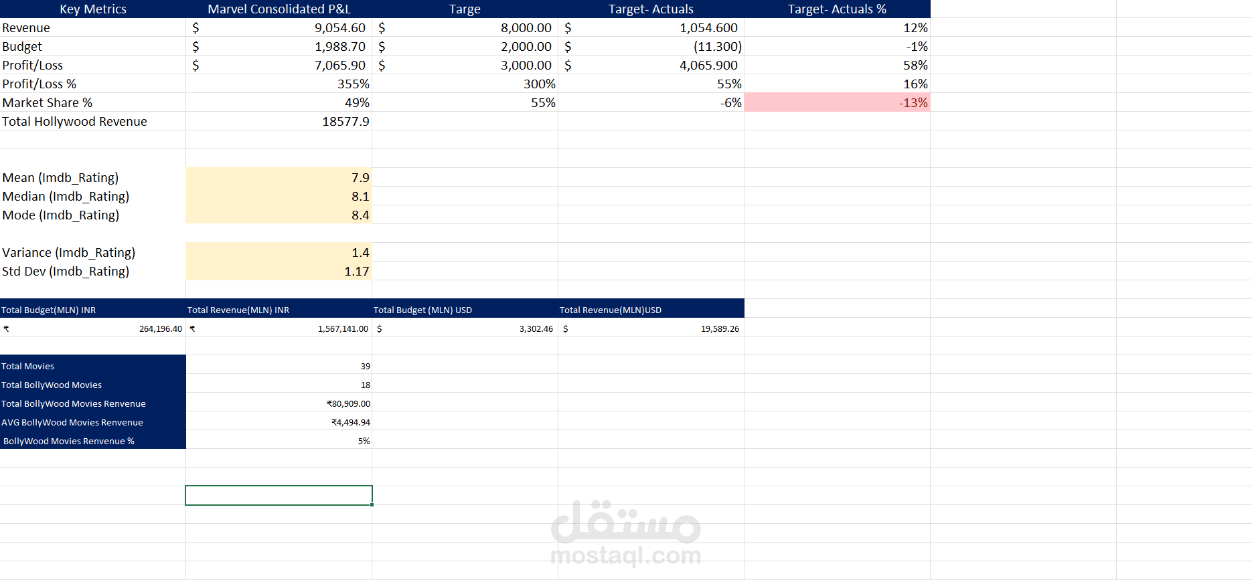
Task: Click the 4,065.900 profit difference cell
Action: pyautogui.click(x=651, y=65)
